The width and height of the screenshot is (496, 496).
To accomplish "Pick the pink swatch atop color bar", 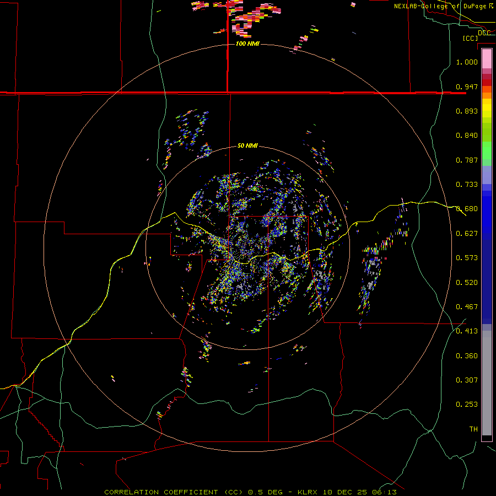I will click(x=487, y=59).
